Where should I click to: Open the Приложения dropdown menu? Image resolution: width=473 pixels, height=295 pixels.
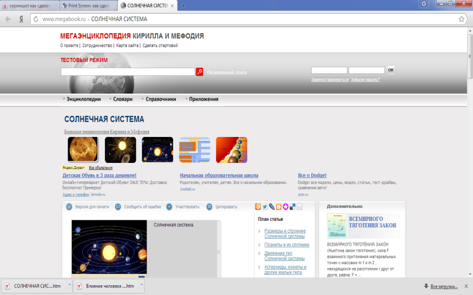[x=202, y=99]
